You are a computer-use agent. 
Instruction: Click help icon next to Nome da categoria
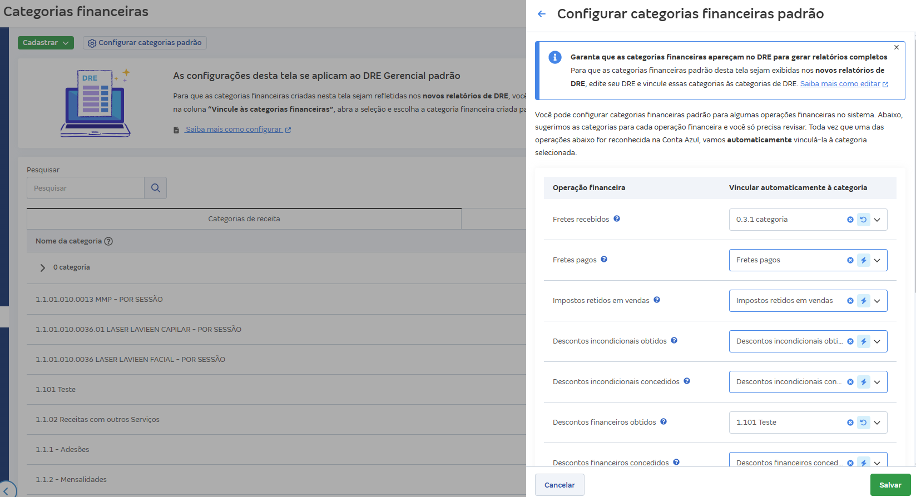pyautogui.click(x=108, y=241)
